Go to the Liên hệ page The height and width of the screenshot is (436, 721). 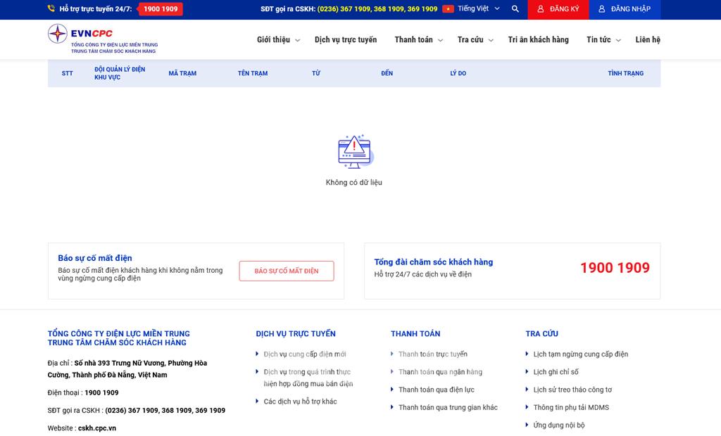point(647,40)
